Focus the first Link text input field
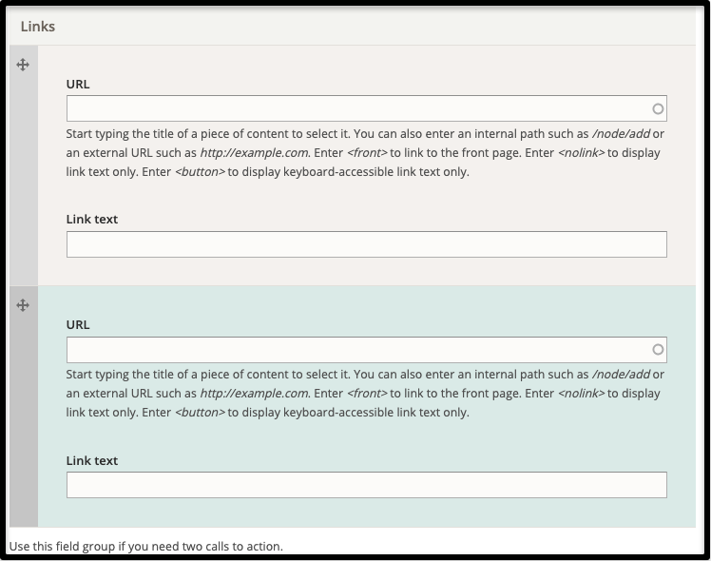711x561 pixels. [x=366, y=244]
